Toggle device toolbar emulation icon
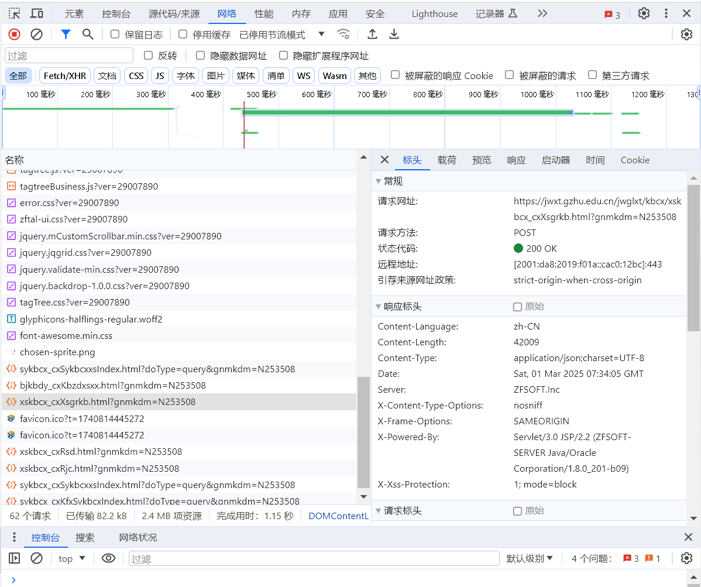Screen dimensions: 701x587 (x=36, y=13)
